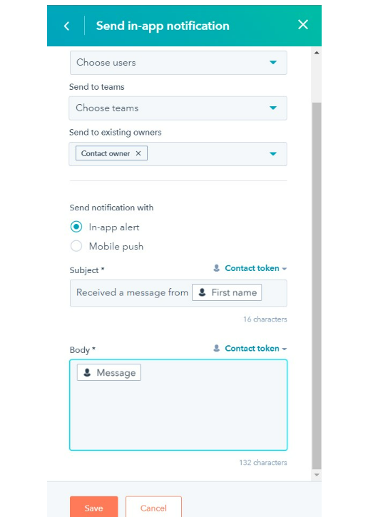This screenshot has height=517, width=373.
Task: Select the Mobile push radio button
Action: [76, 246]
